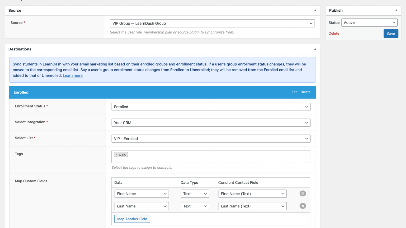
Task: Collapse the Publish panel
Action: click(x=396, y=10)
